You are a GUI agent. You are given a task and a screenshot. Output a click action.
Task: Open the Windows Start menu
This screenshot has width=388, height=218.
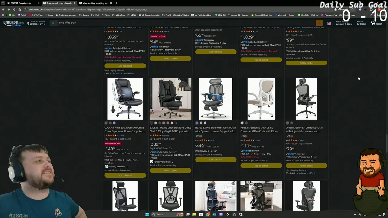[147, 214]
